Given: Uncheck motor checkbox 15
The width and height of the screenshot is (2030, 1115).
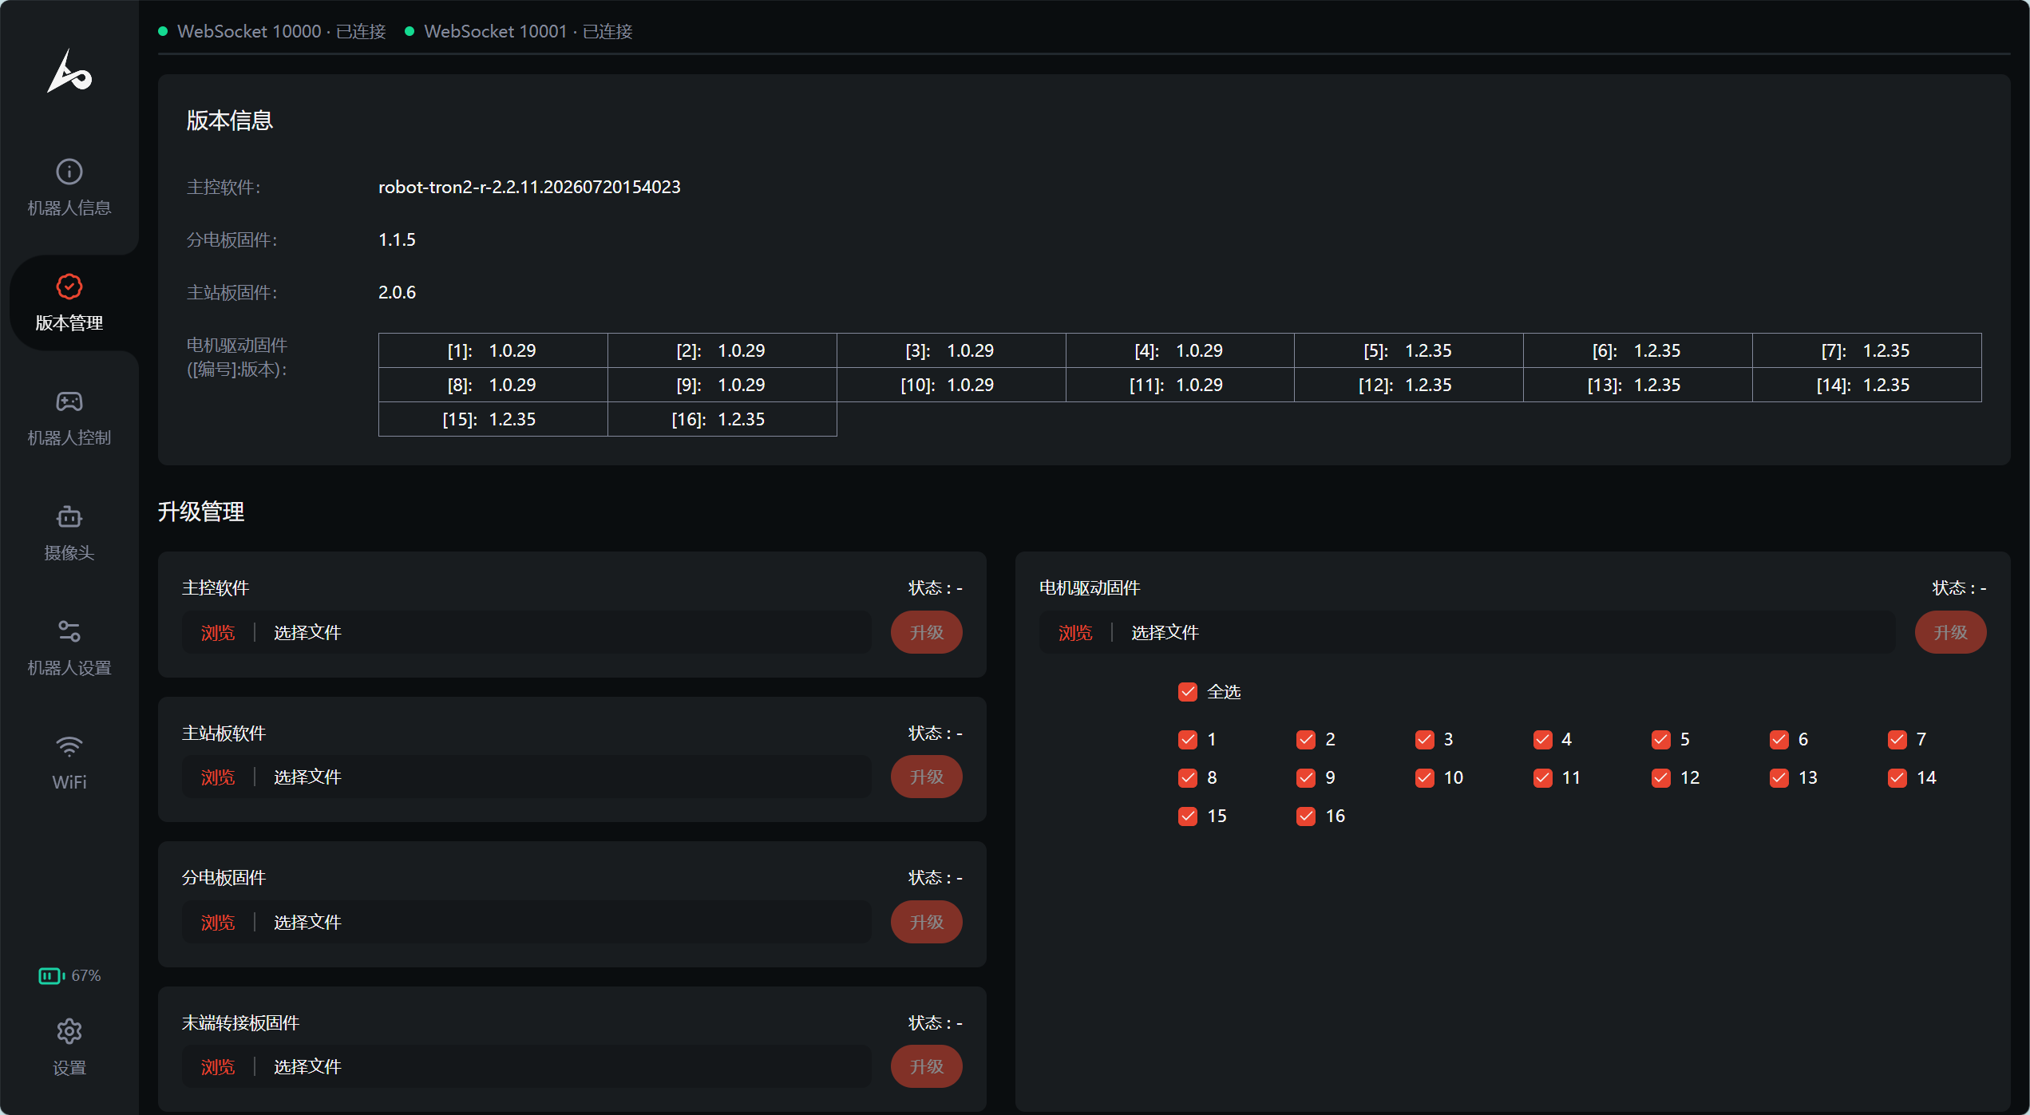Looking at the screenshot, I should (x=1188, y=816).
